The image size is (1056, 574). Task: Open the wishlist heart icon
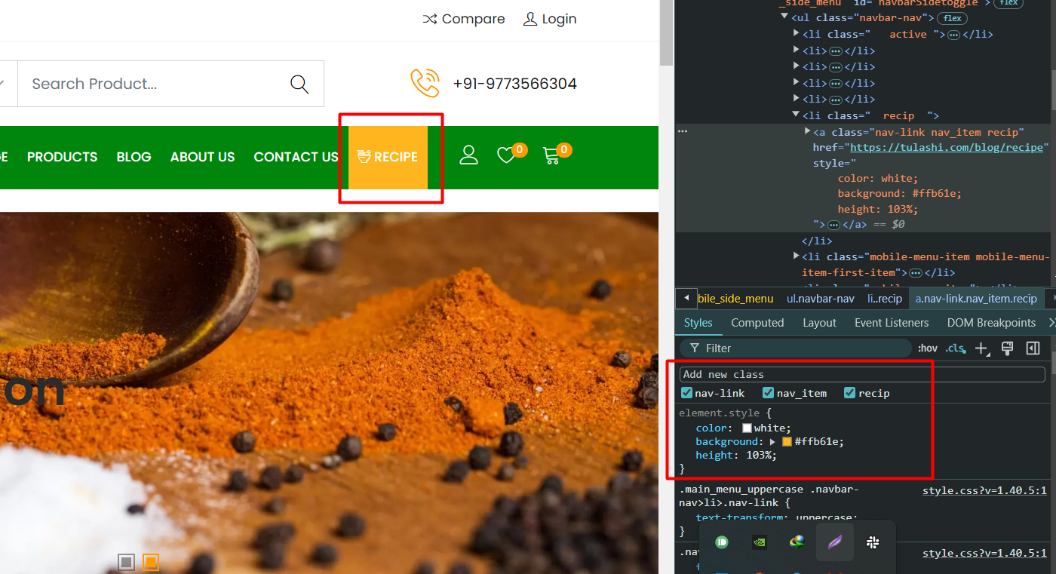[505, 155]
